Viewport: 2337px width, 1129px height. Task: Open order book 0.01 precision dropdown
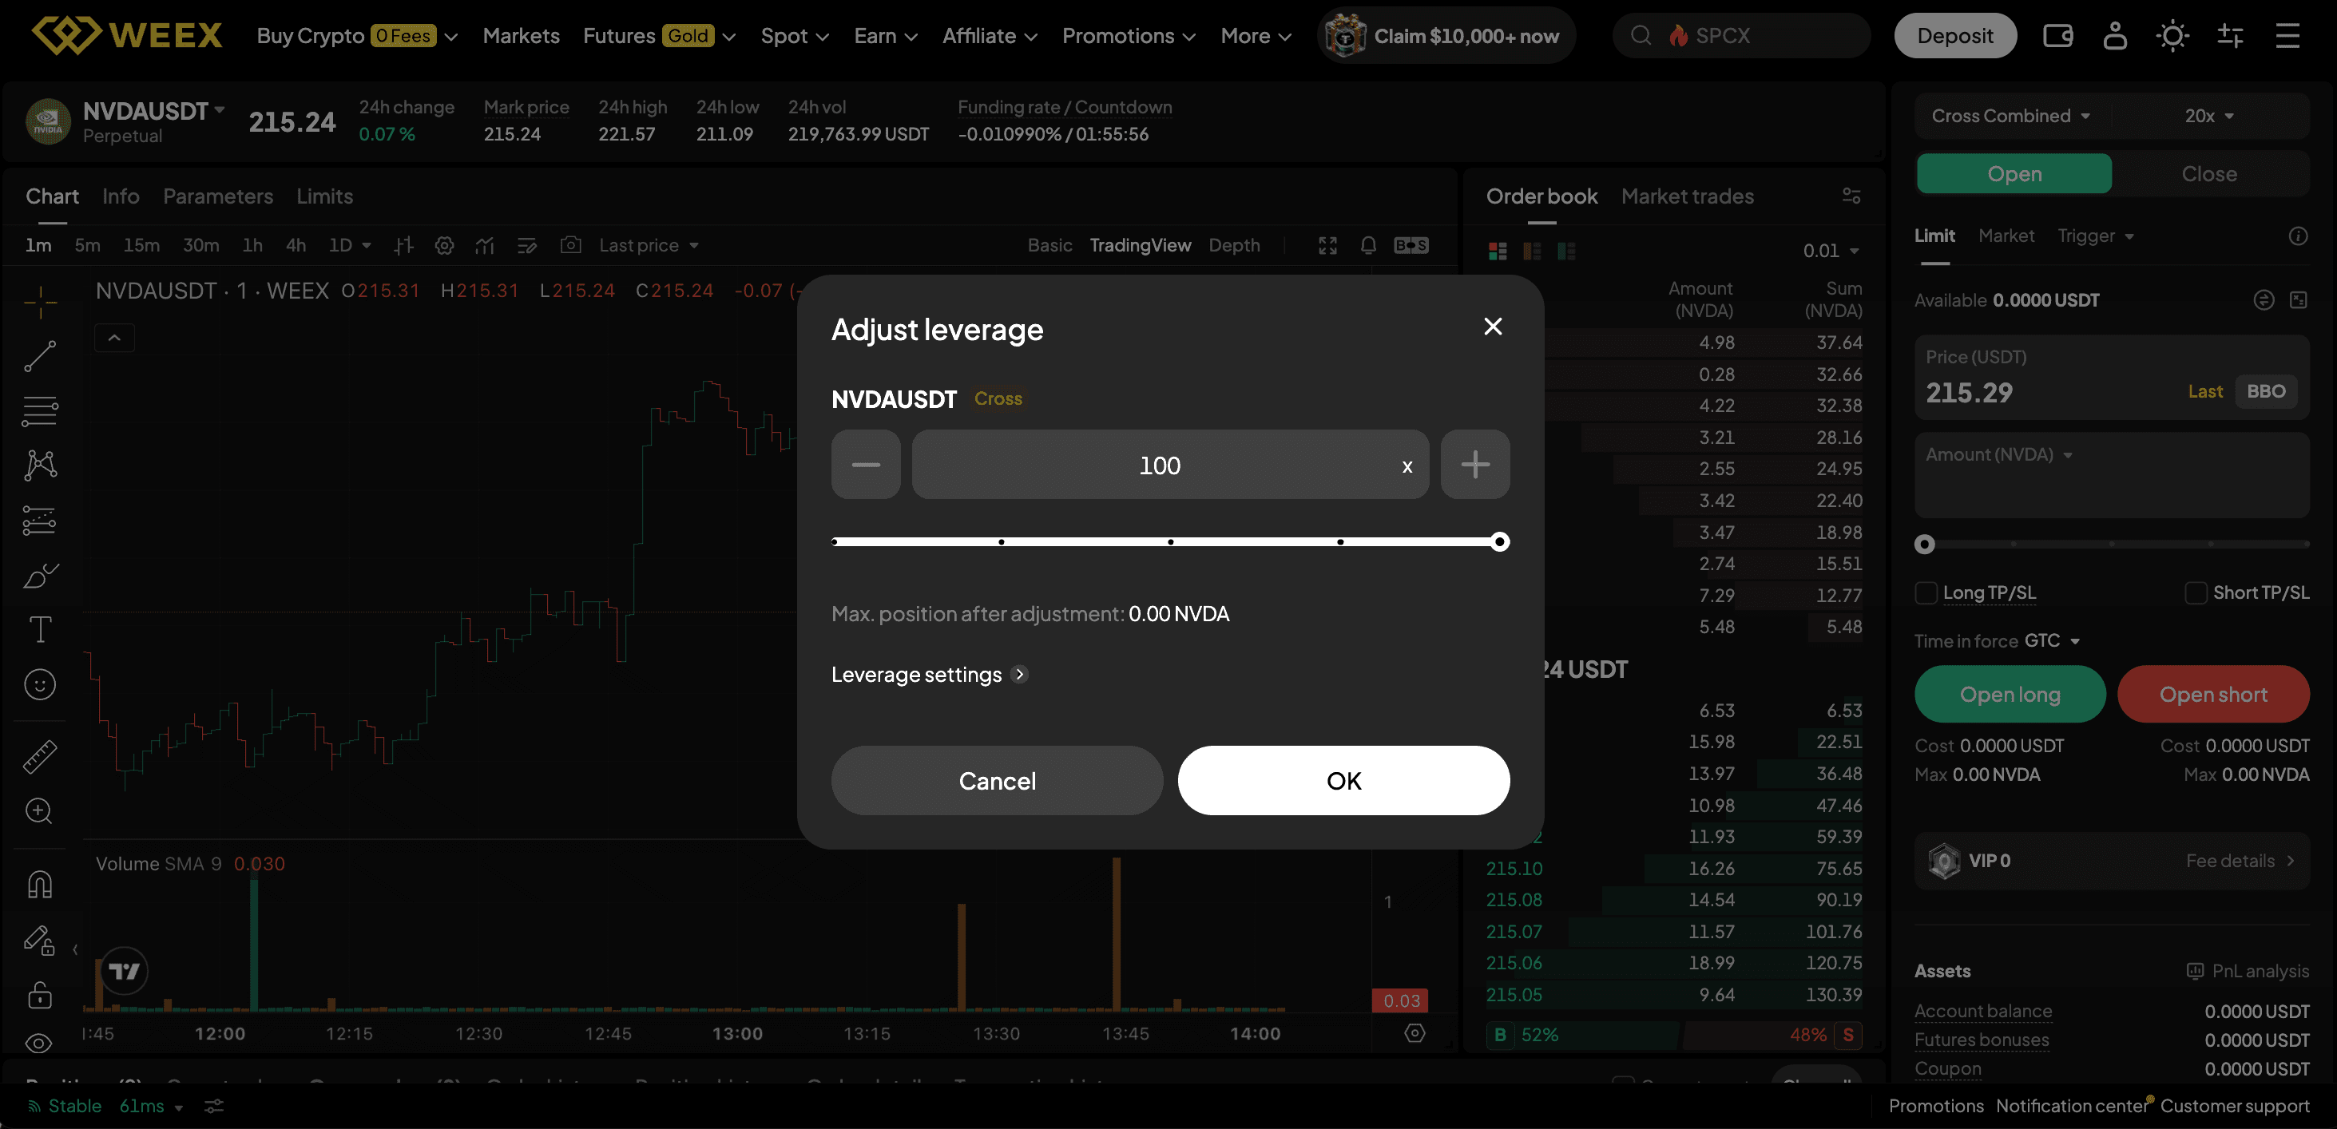pos(1831,250)
